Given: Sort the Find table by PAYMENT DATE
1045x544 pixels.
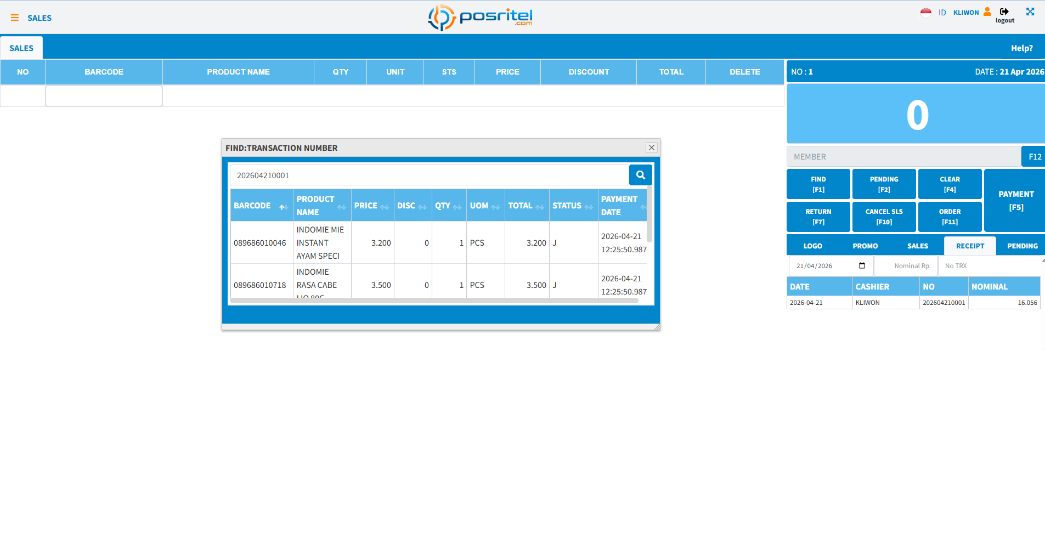Looking at the screenshot, I should click(x=623, y=206).
